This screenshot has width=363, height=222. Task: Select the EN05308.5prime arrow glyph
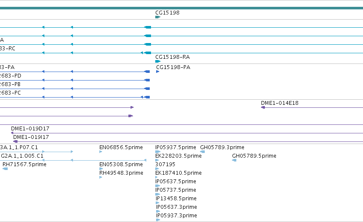101,169
